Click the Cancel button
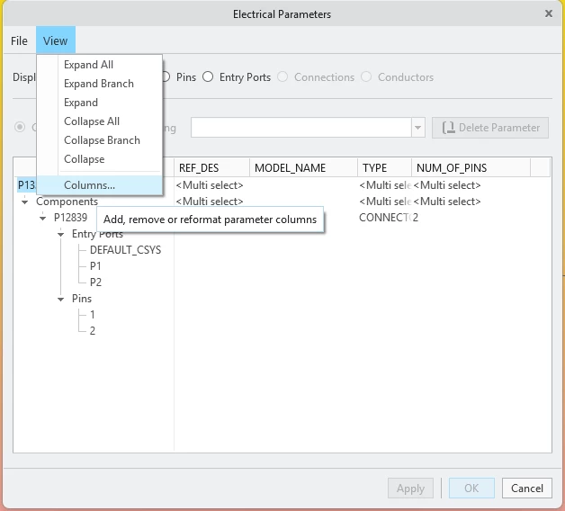Image resolution: width=565 pixels, height=511 pixels. click(527, 489)
